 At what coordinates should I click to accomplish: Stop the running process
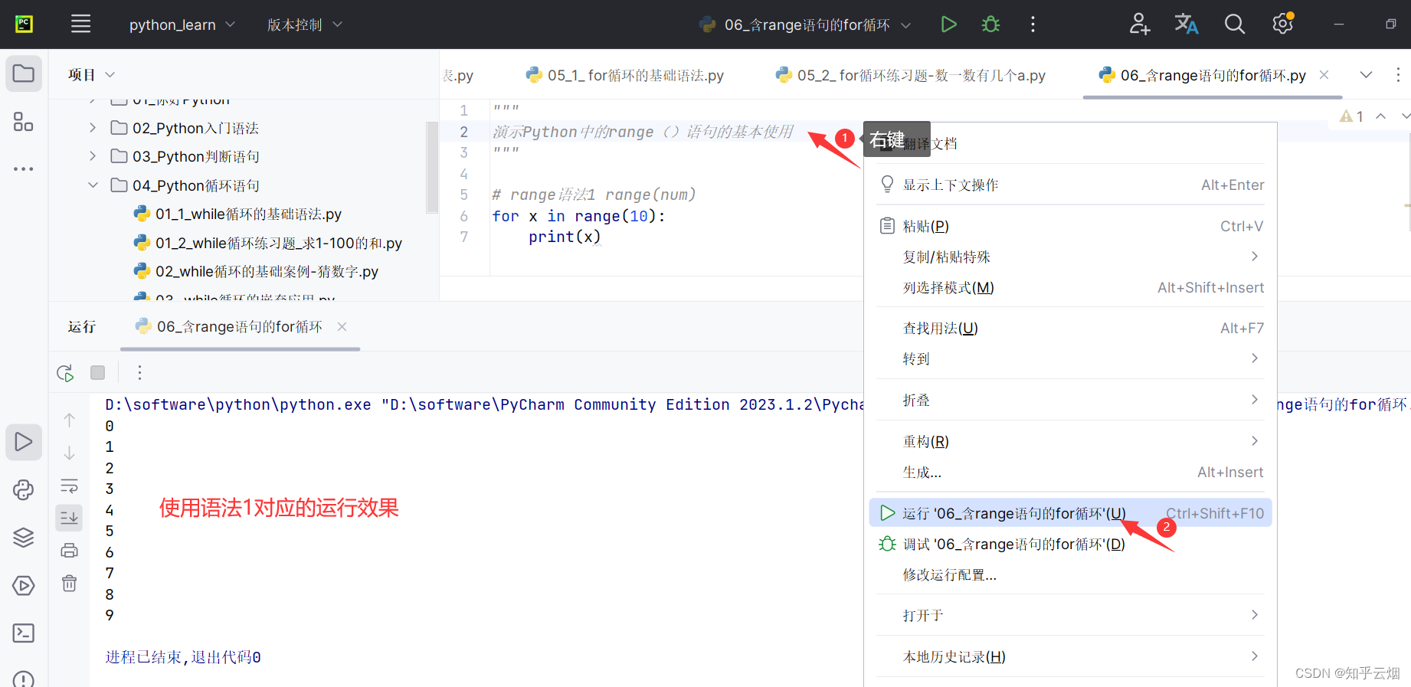pos(98,373)
